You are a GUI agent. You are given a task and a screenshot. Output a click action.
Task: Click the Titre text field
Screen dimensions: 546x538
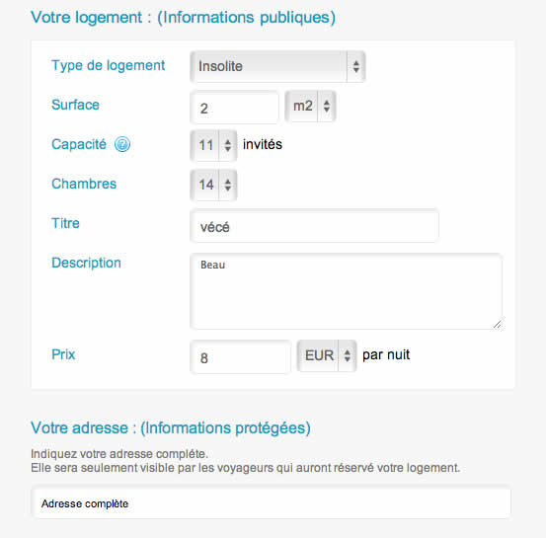314,226
